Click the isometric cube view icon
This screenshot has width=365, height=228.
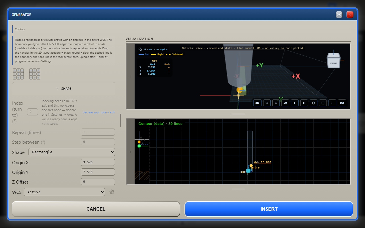coord(267,103)
